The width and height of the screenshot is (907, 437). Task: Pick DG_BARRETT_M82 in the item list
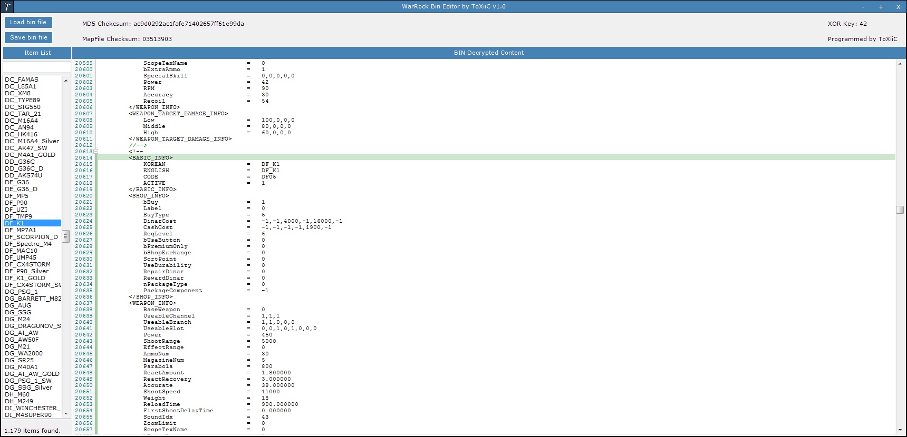(33, 299)
